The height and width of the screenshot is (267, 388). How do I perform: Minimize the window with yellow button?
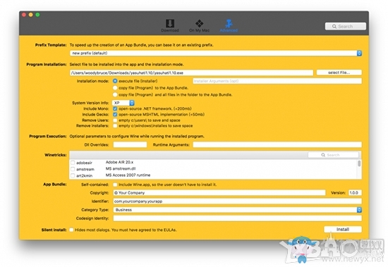[x=30, y=15]
